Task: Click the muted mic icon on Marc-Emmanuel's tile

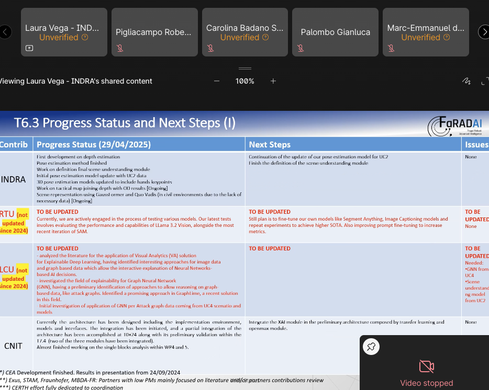Action: pyautogui.click(x=391, y=48)
